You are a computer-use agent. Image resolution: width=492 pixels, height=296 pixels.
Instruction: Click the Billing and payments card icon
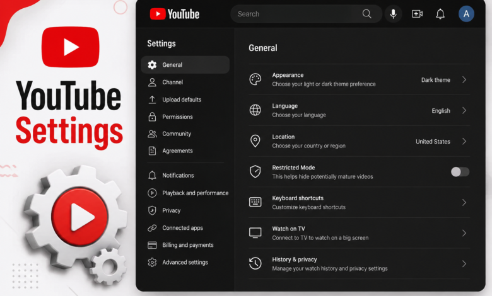(x=152, y=245)
